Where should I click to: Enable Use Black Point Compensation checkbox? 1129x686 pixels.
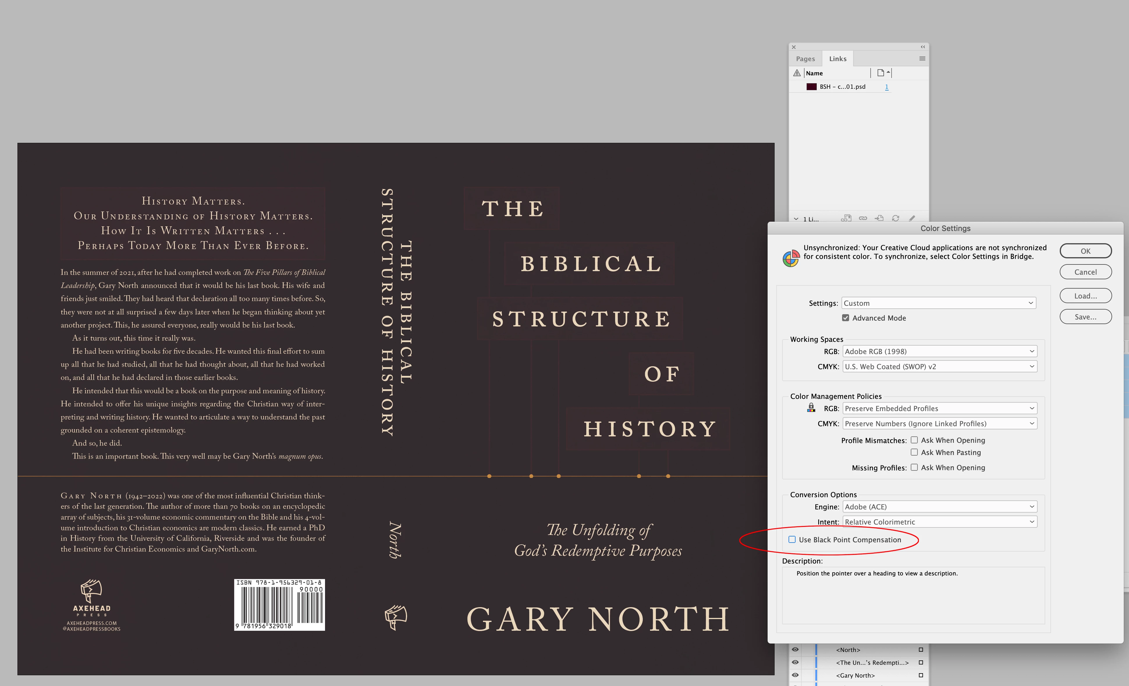(x=792, y=539)
